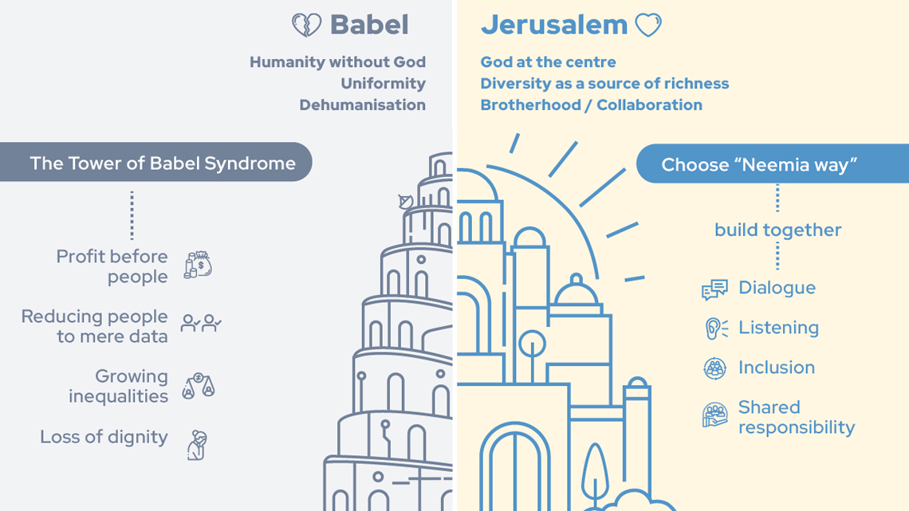Click the Tower of Babel illustration
Screen dimensions: 909x511
(x=388, y=332)
